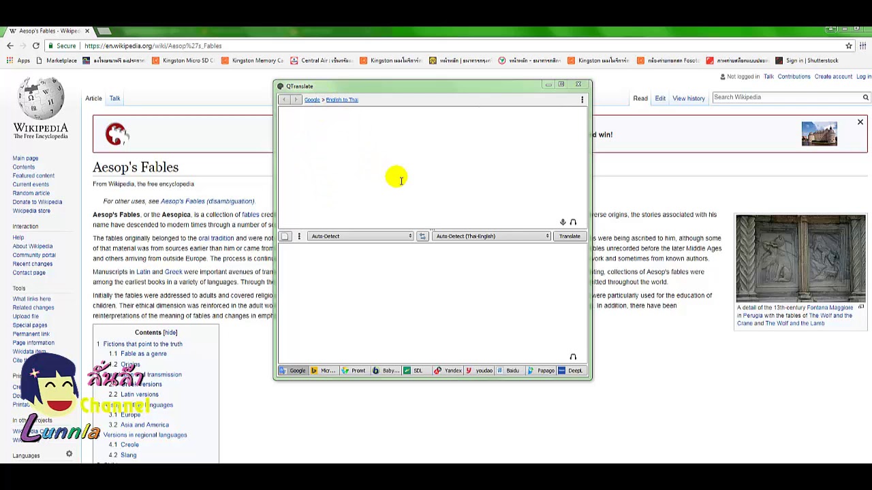Click Create account link
Viewport: 872px width, 490px height.
pyautogui.click(x=833, y=77)
